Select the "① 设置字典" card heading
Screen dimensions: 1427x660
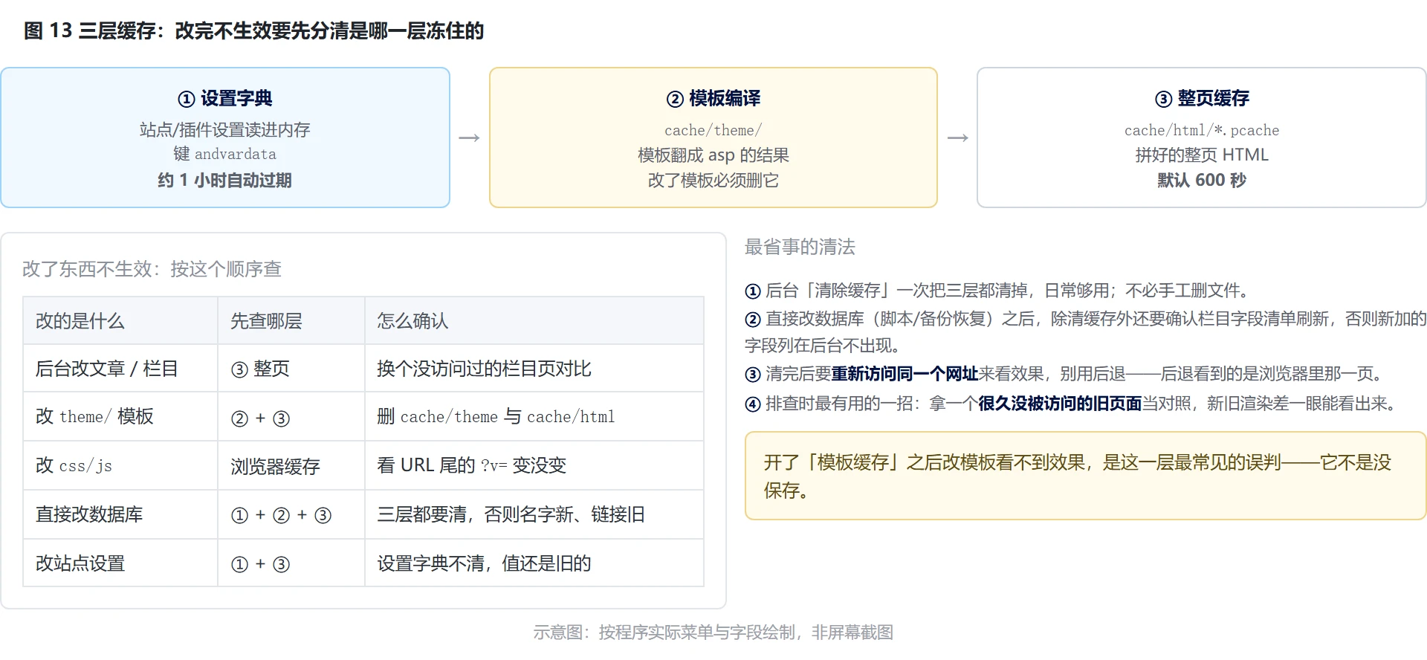(225, 98)
